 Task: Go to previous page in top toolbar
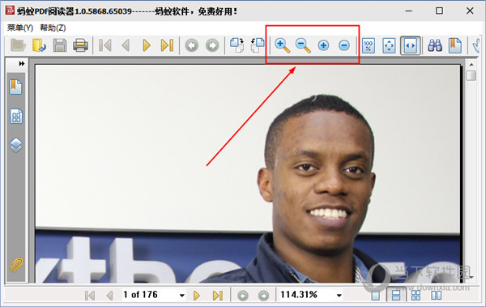126,45
